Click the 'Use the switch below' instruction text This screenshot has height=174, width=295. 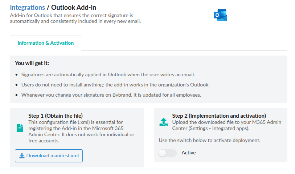pos(210,140)
